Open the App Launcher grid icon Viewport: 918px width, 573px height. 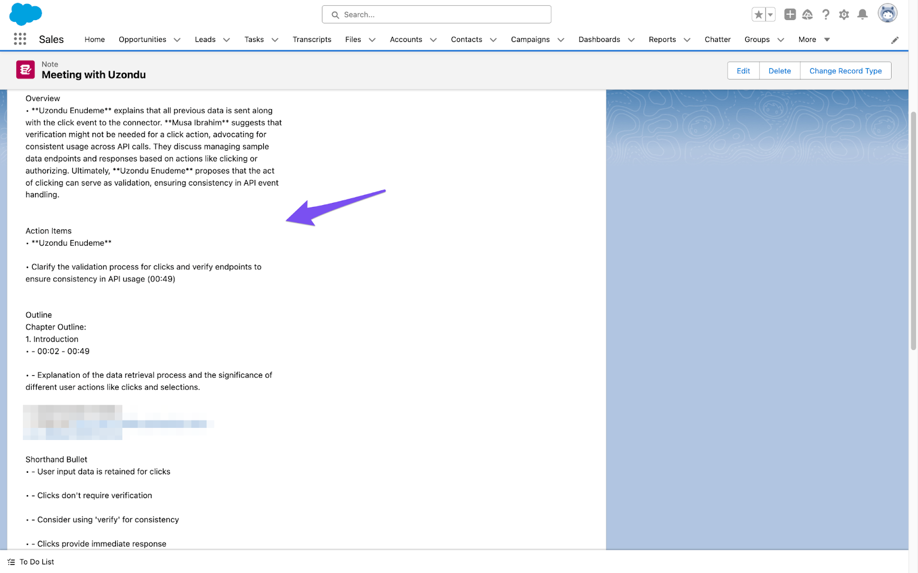click(x=20, y=39)
